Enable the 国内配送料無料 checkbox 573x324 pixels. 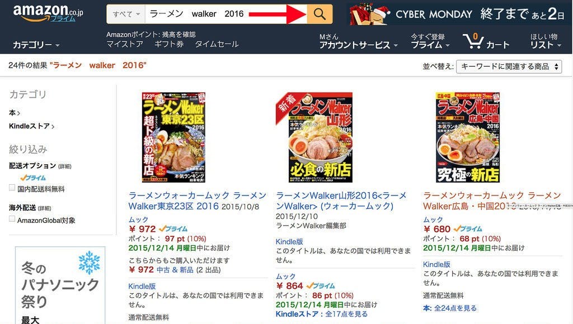[12, 188]
